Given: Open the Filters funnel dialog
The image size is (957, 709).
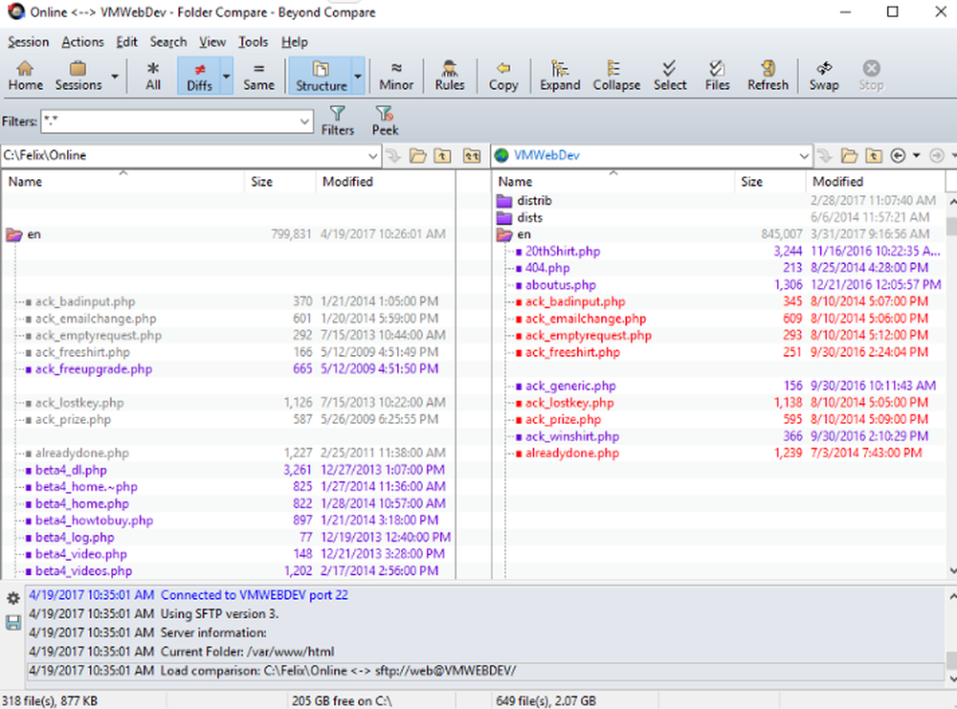Looking at the screenshot, I should (x=338, y=121).
